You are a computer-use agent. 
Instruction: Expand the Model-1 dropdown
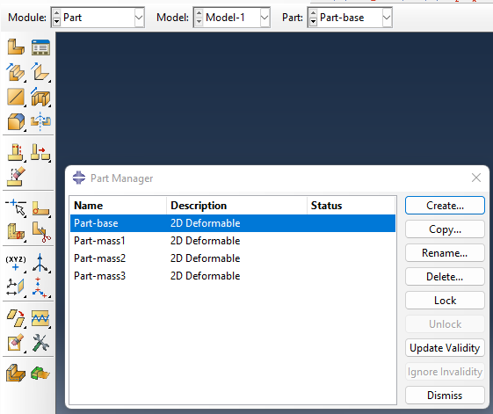[265, 18]
